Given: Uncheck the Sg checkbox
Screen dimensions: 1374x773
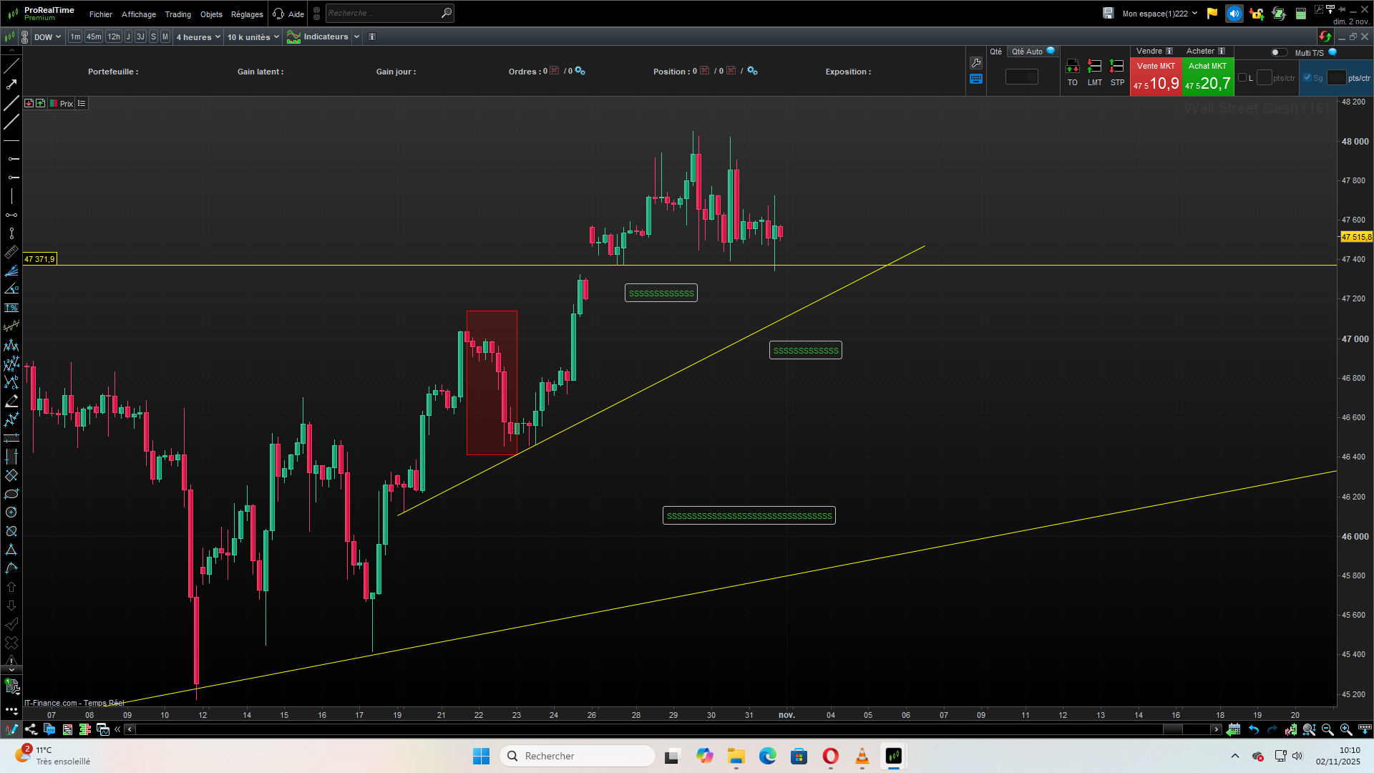Looking at the screenshot, I should click(x=1307, y=77).
